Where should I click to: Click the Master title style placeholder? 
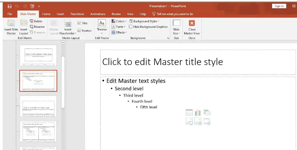pyautogui.click(x=198, y=62)
